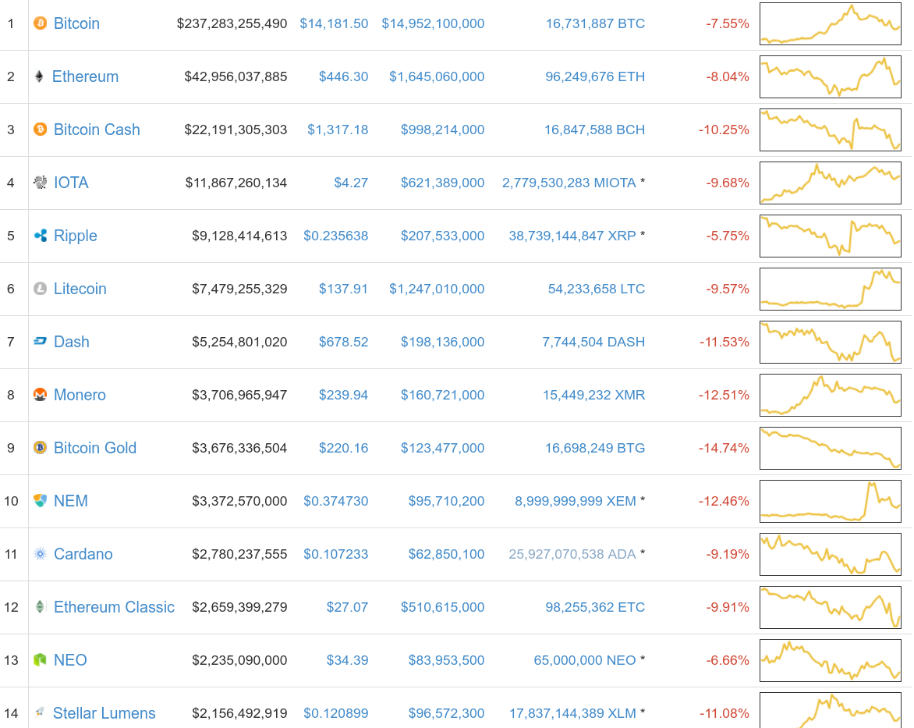Open the Bitcoin Cash name link
Viewport: 914px width, 728px height.
tap(97, 130)
